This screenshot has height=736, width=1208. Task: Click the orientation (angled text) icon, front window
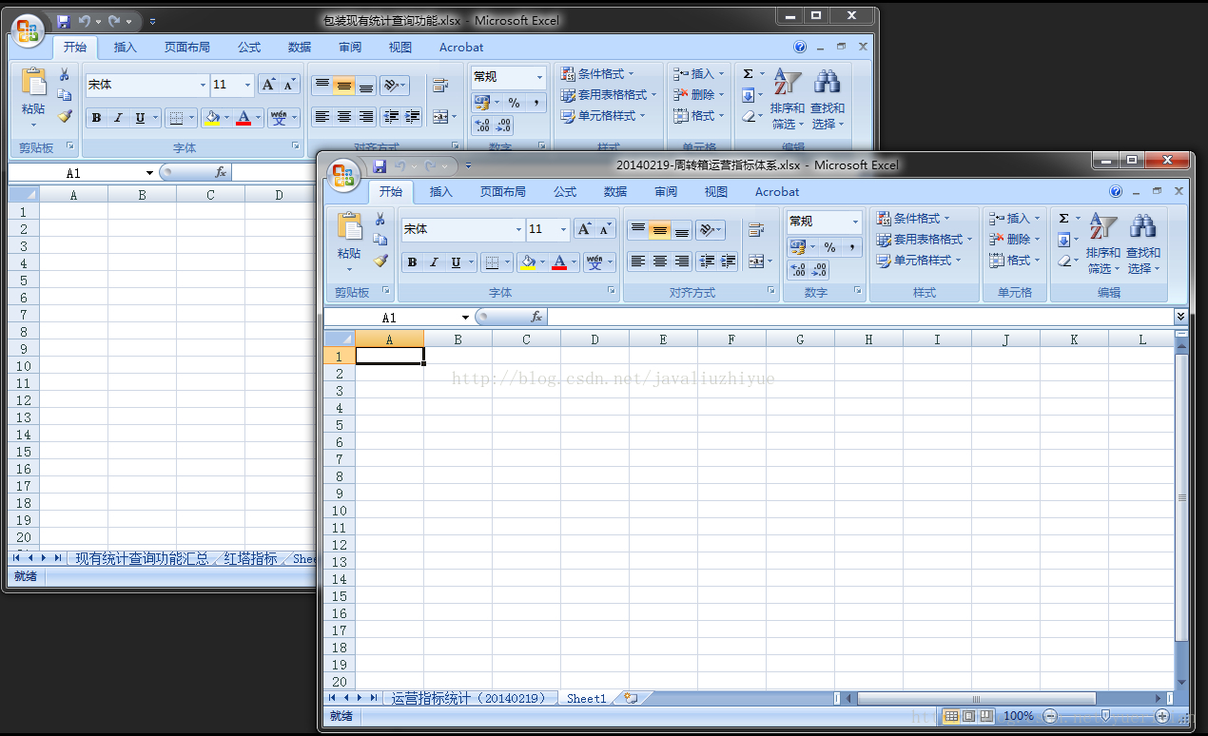pos(709,229)
